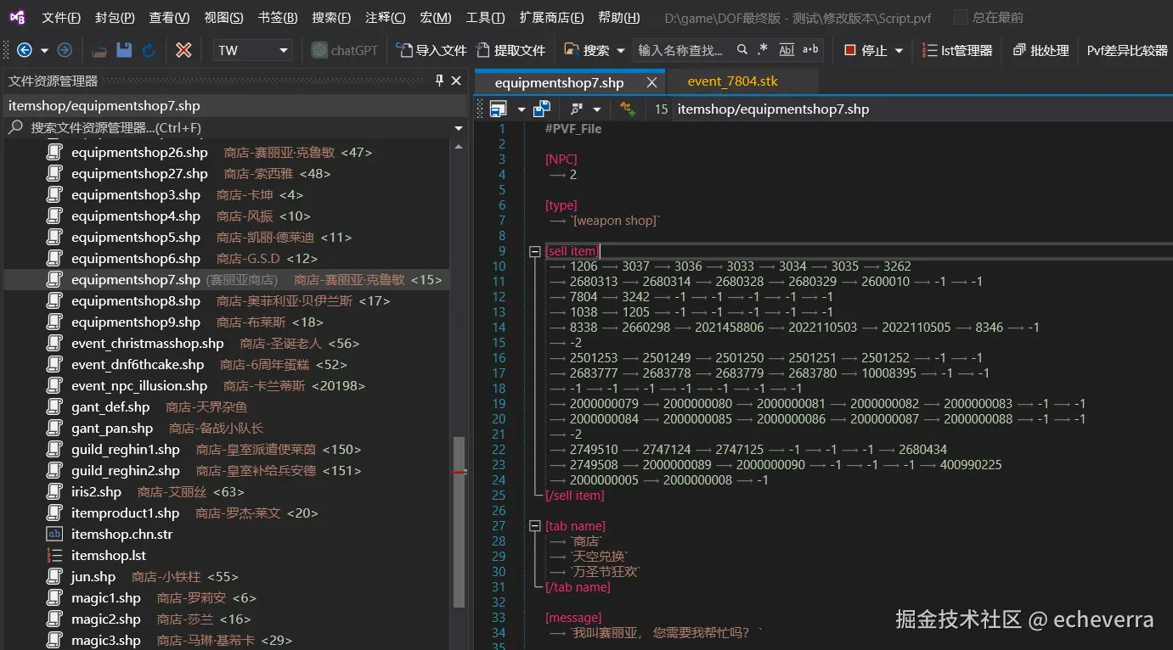
Task: Click 提取文件 extract file button
Action: pyautogui.click(x=510, y=50)
